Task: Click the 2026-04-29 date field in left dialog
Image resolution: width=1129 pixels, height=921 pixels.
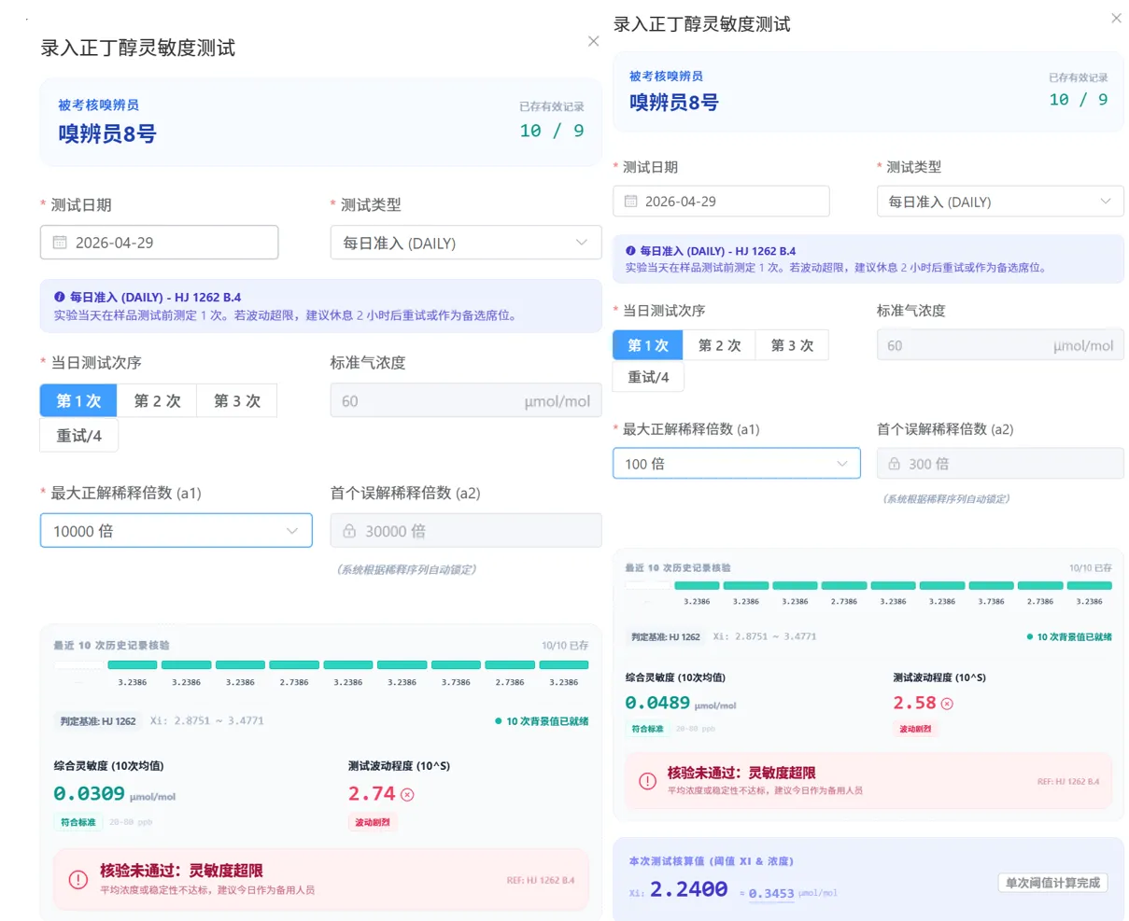Action: click(159, 243)
